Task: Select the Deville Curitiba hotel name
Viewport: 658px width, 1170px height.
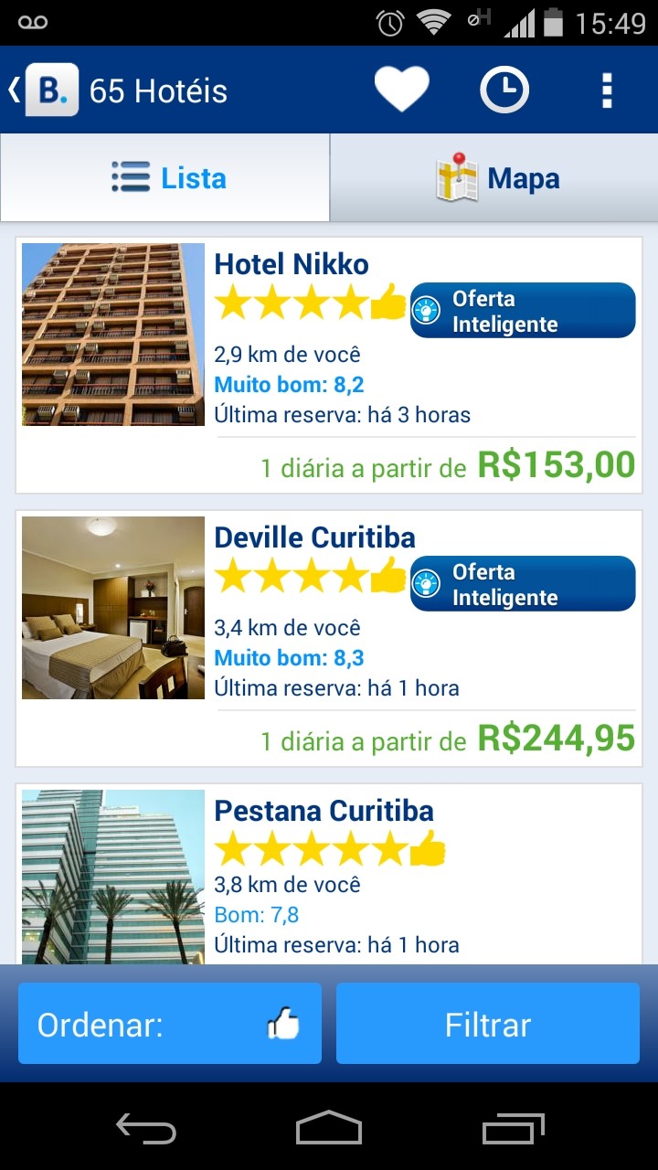Action: tap(314, 537)
